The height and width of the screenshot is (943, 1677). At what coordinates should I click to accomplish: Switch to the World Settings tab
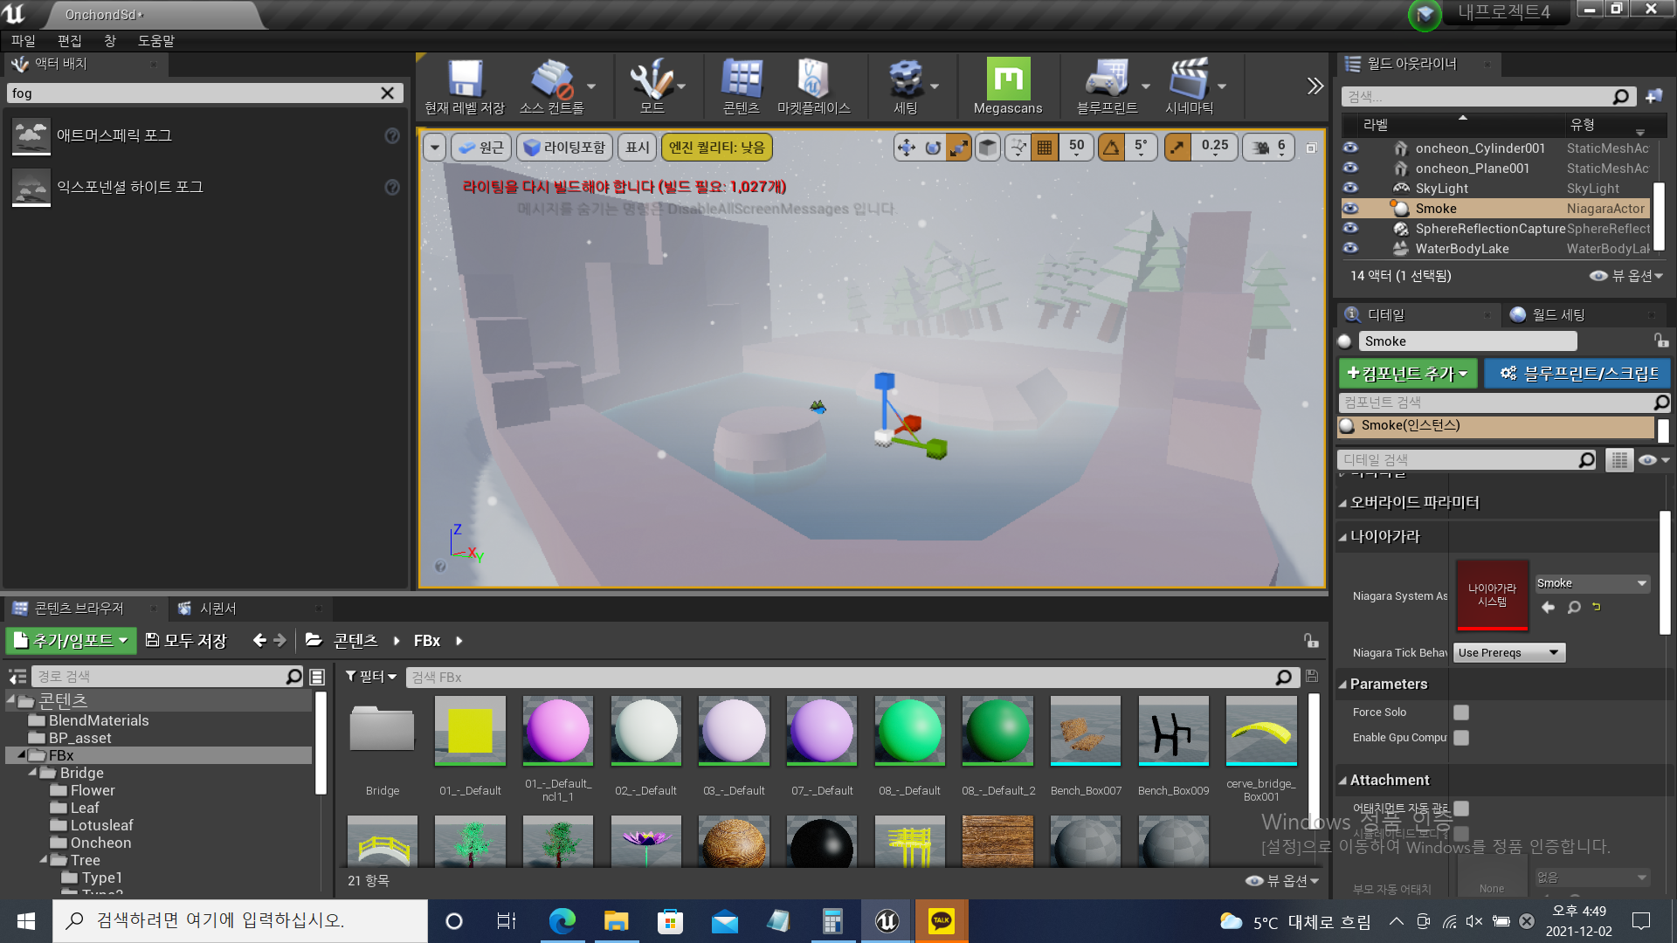pos(1557,315)
